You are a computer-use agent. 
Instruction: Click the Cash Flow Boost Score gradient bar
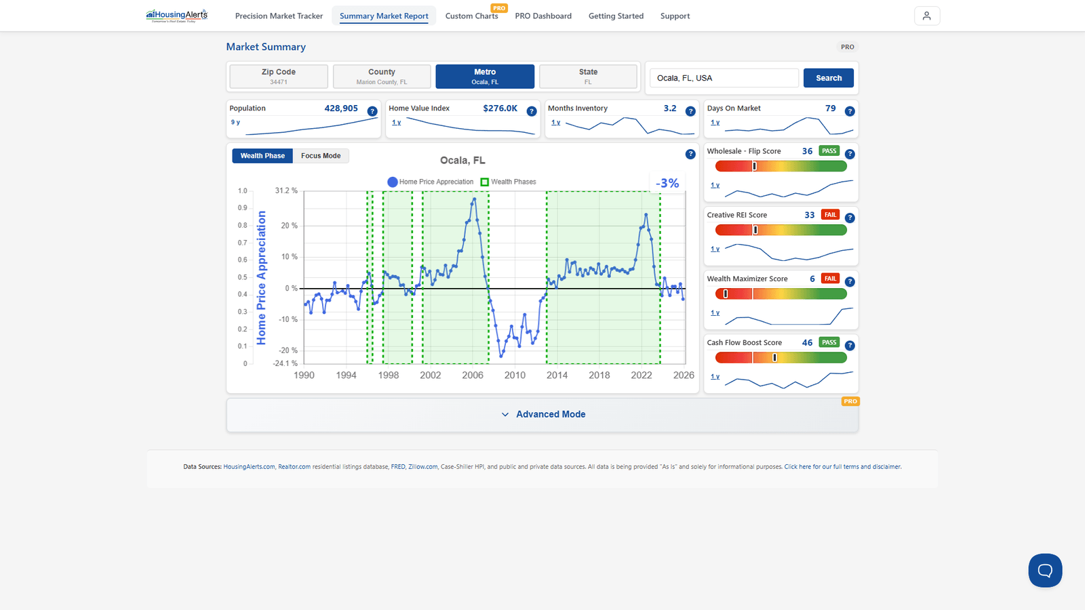[781, 357]
